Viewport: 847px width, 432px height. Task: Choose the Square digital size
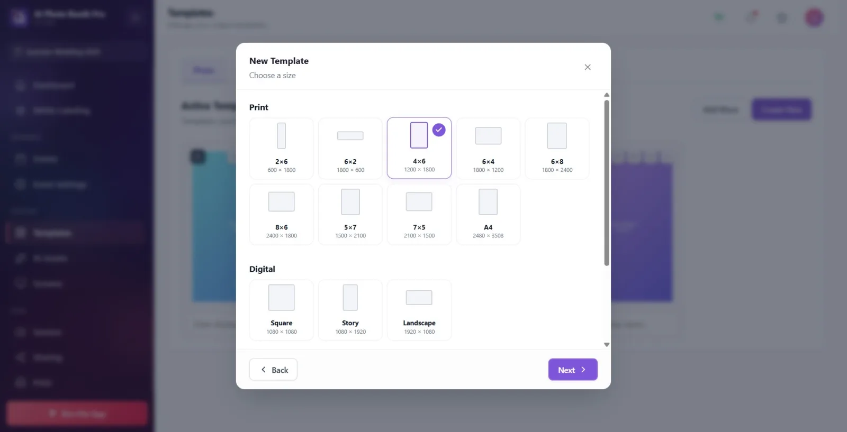pos(282,310)
